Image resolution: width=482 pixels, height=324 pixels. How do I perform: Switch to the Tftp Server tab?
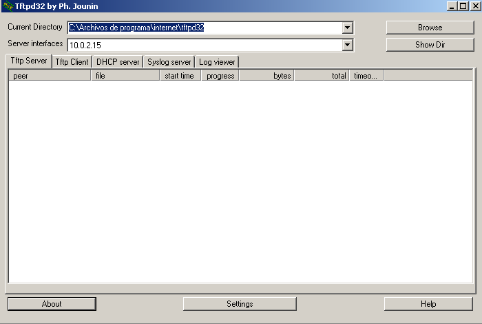point(29,61)
